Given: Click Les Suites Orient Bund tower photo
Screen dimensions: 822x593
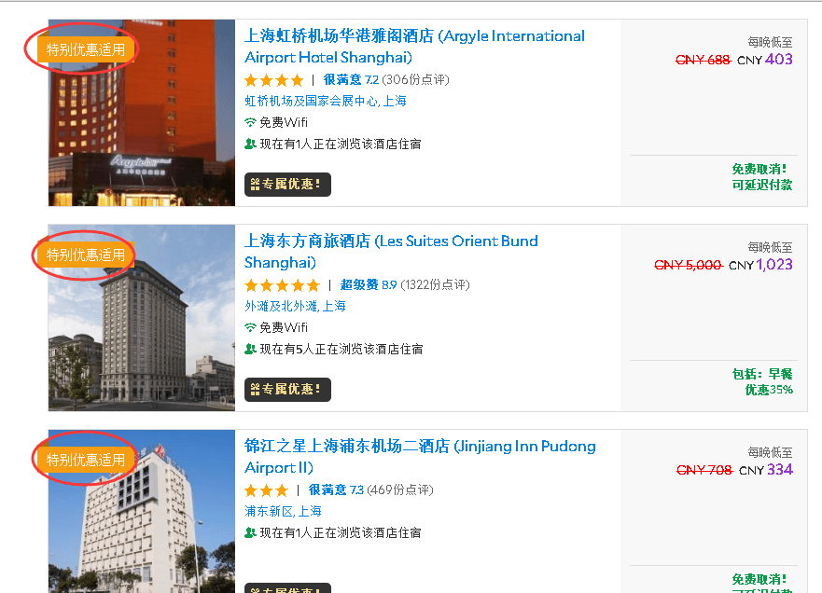Looking at the screenshot, I should (142, 318).
